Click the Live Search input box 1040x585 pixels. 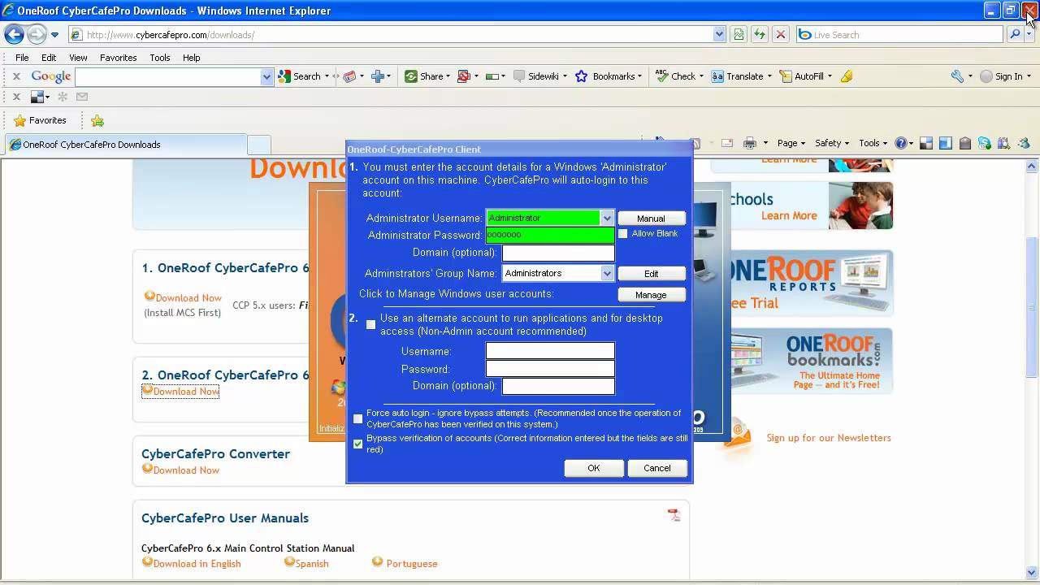coord(900,34)
